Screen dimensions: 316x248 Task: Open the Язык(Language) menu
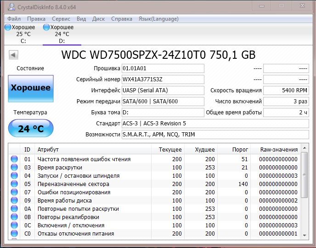158,19
